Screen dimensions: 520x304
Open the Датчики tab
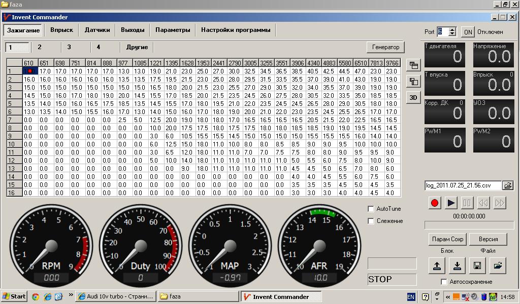pyautogui.click(x=97, y=30)
